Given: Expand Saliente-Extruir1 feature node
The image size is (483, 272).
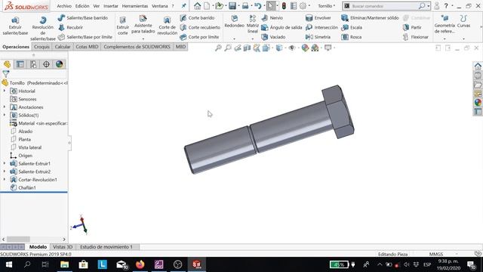Looking at the screenshot, I should [5, 163].
